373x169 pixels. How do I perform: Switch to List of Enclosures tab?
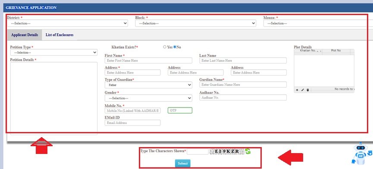tap(60, 35)
